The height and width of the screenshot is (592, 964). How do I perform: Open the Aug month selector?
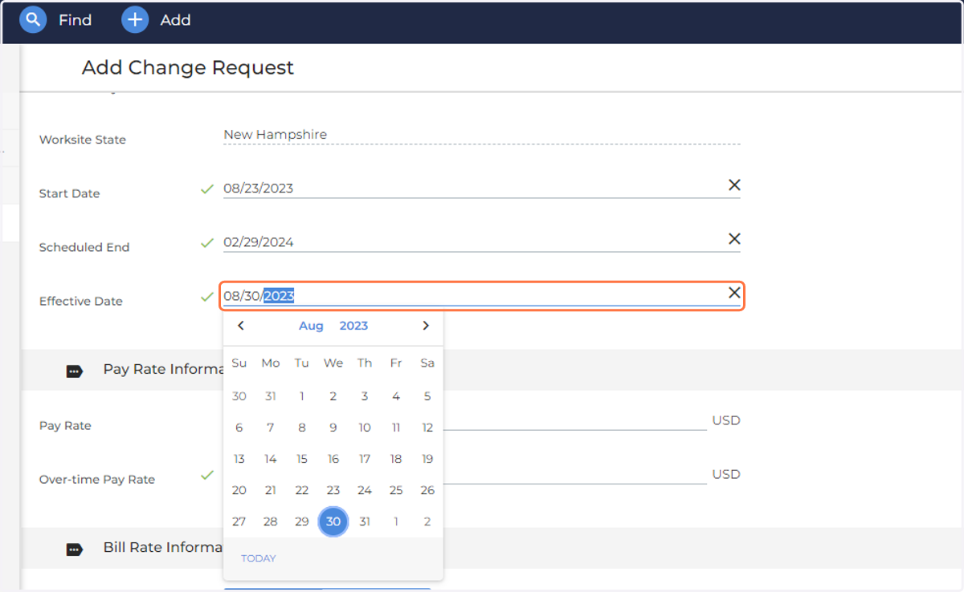pyautogui.click(x=311, y=326)
